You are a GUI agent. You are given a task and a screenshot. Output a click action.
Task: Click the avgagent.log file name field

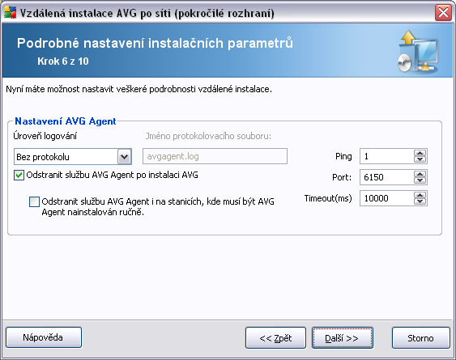215,156
